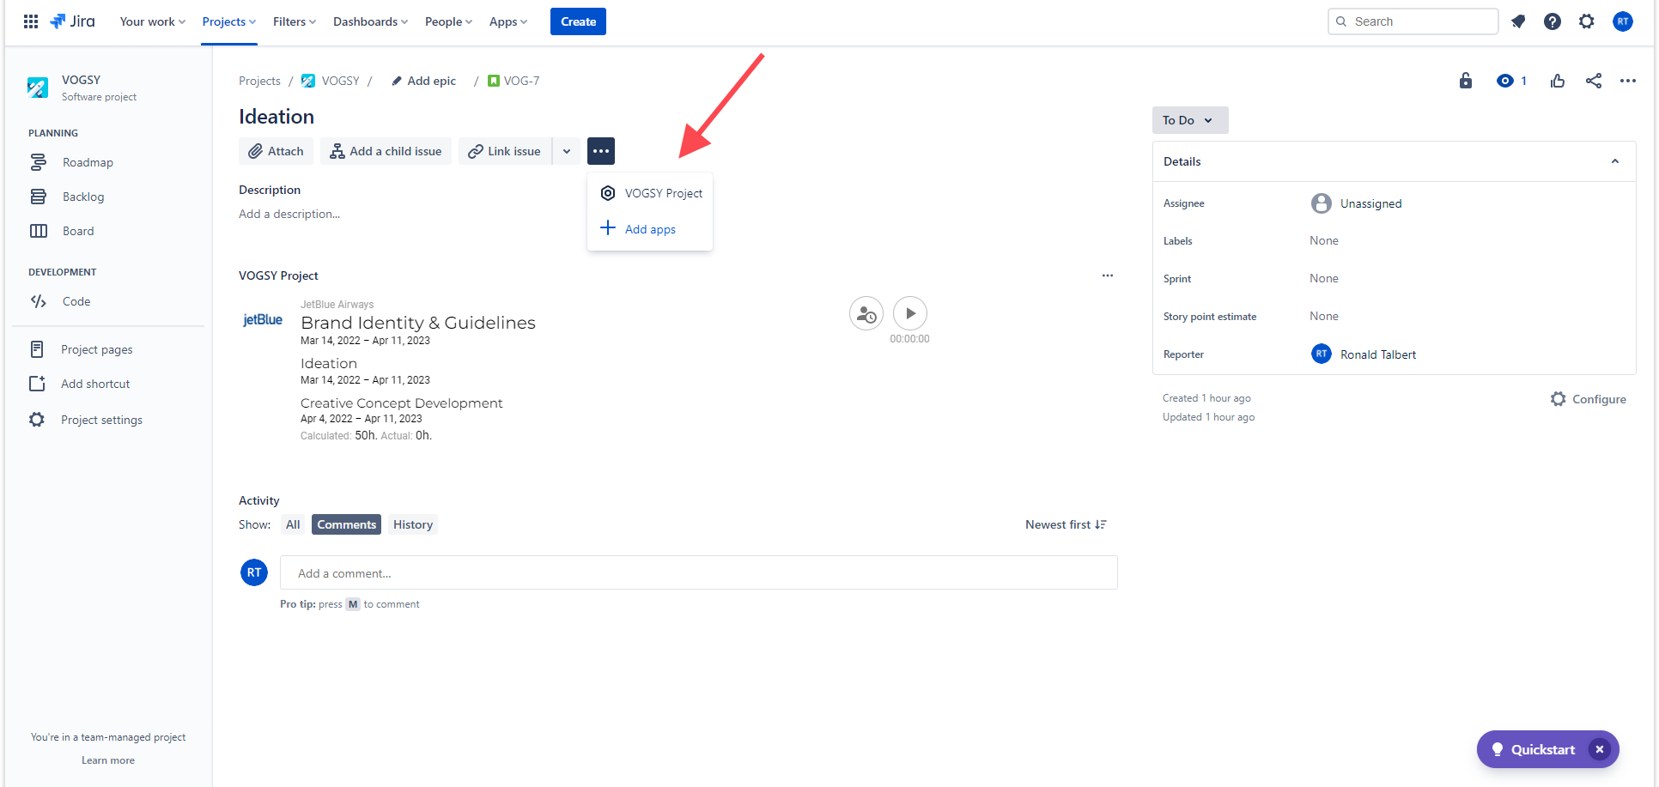Open the notifications icon in top bar
The height and width of the screenshot is (787, 1659).
(x=1518, y=21)
